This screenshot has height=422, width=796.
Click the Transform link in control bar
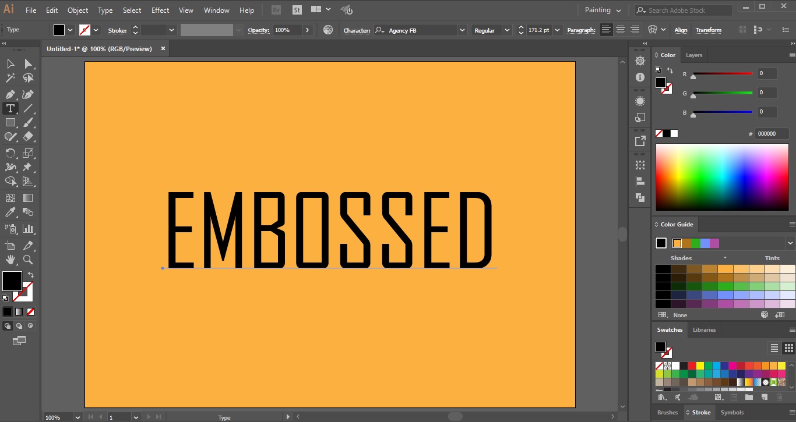(x=709, y=30)
